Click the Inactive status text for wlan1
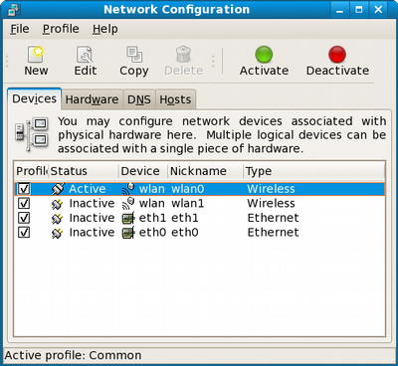This screenshot has height=366, width=398. [x=92, y=203]
